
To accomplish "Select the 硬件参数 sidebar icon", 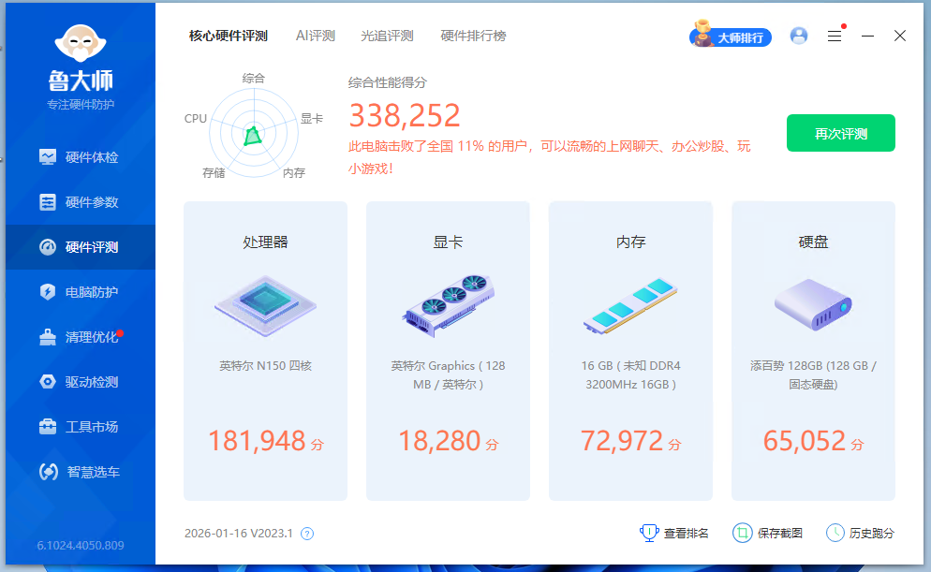I will point(80,202).
